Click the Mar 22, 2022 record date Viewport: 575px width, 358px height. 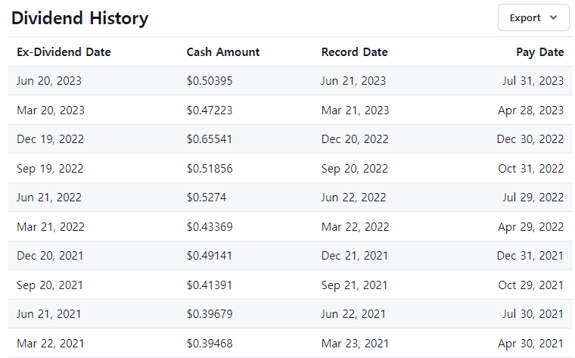(355, 227)
